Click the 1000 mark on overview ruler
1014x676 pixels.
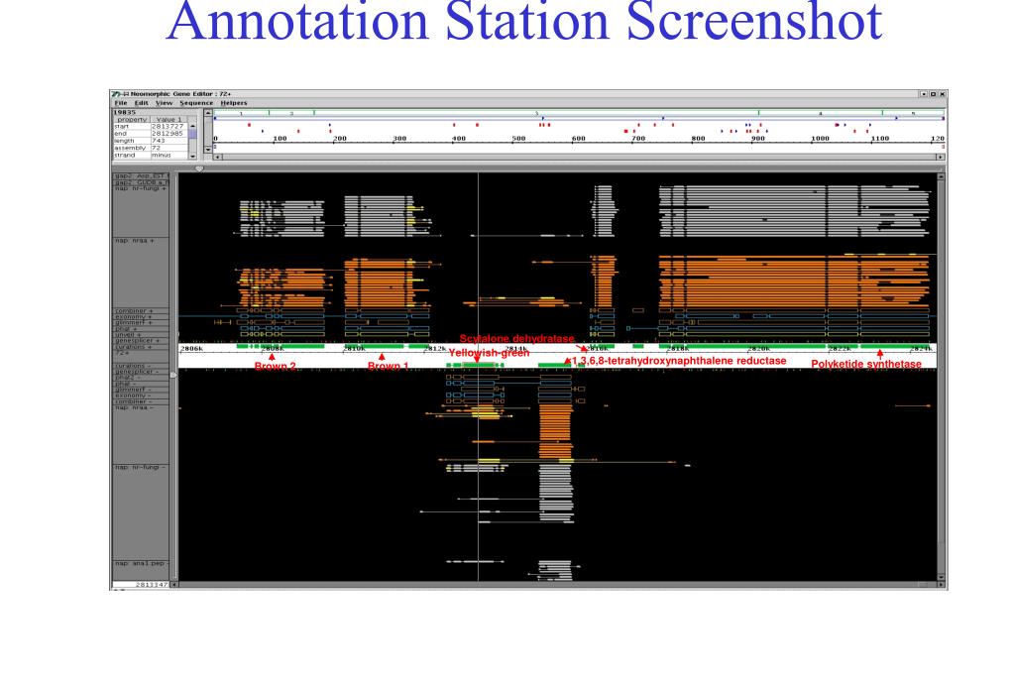[x=820, y=139]
